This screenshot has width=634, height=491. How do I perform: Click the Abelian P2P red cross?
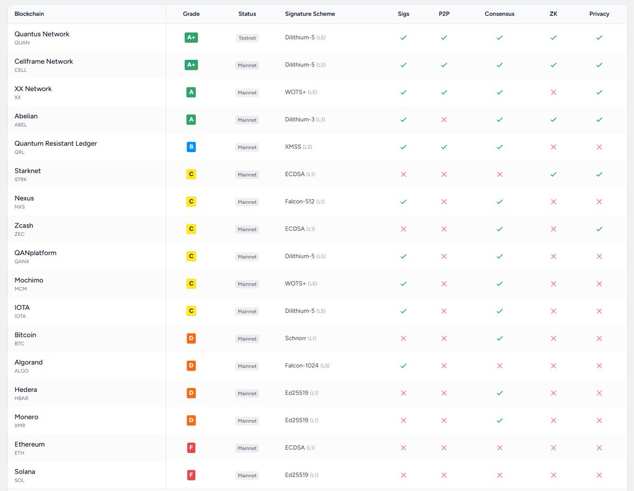(x=444, y=120)
